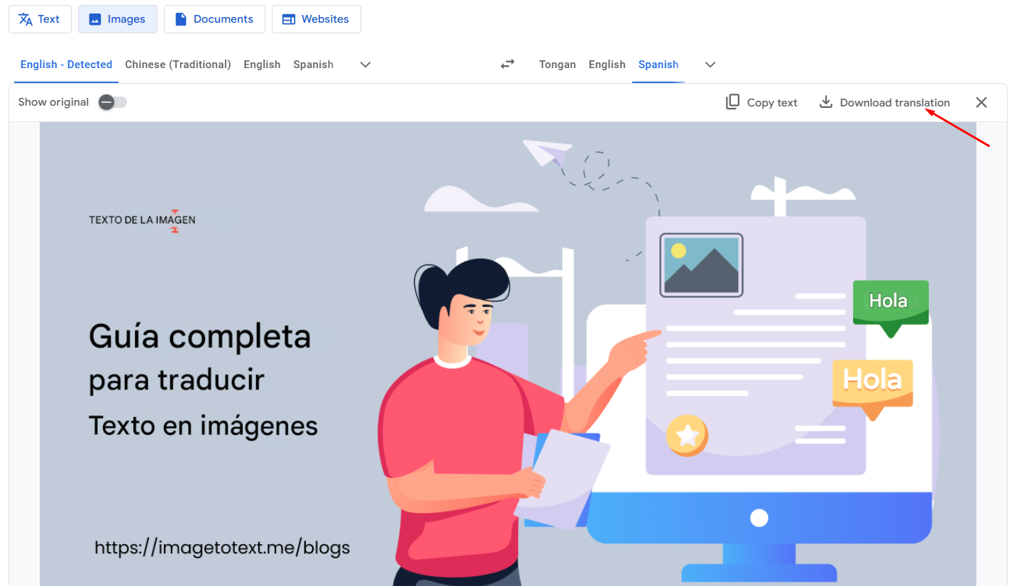Pick English as the target language
The width and height of the screenshot is (1014, 586).
607,65
